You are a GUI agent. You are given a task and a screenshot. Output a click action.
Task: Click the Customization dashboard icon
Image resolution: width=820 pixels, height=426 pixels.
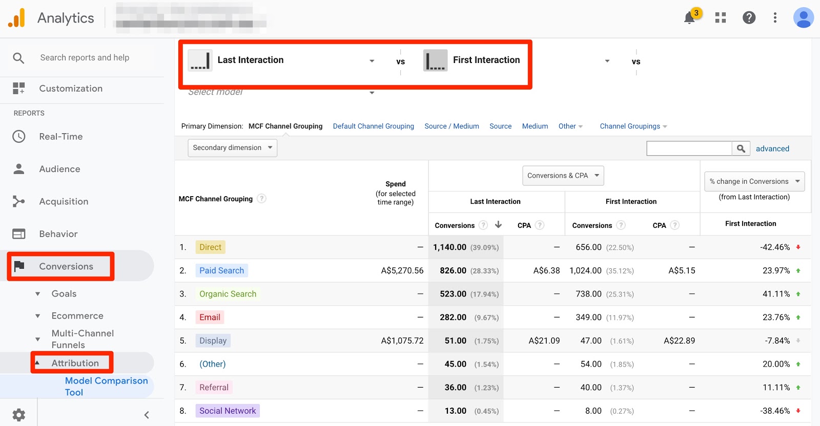tap(18, 89)
